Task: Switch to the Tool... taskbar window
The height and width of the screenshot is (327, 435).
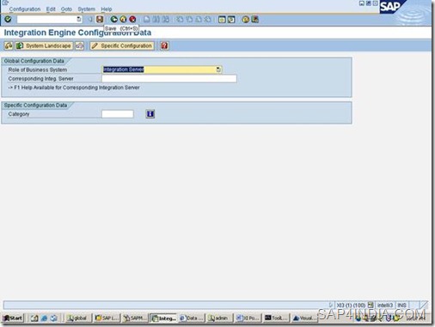Action: pos(276,318)
